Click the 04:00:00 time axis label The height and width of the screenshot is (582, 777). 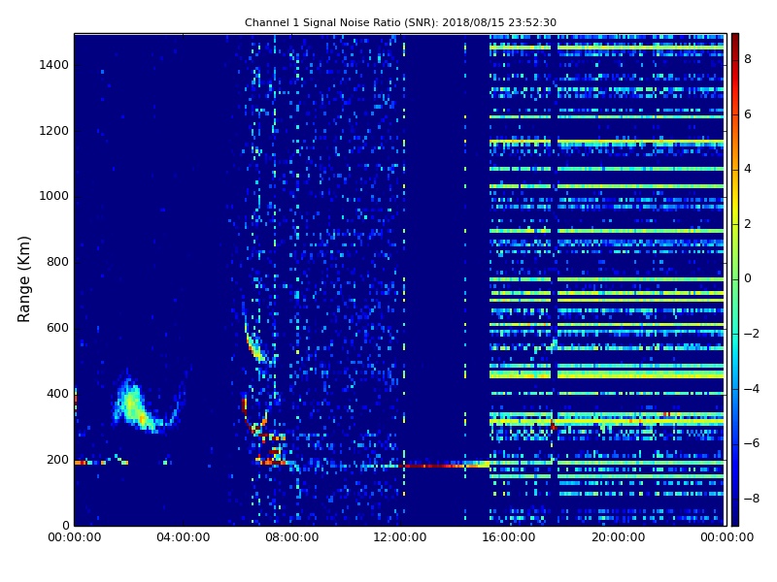183,537
